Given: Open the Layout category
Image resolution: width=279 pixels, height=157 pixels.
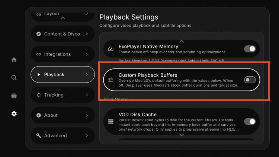Looking at the screenshot, I should click(62, 16).
